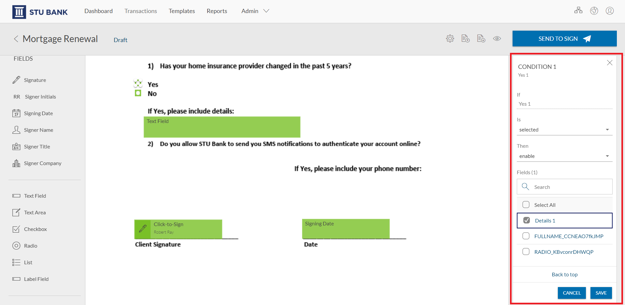Click the SEND TO SIGN button
This screenshot has height=305, width=625.
click(564, 38)
